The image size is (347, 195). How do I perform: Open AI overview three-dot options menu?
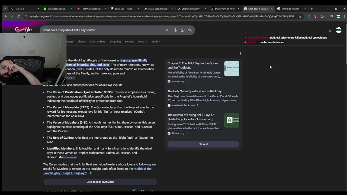point(240,53)
